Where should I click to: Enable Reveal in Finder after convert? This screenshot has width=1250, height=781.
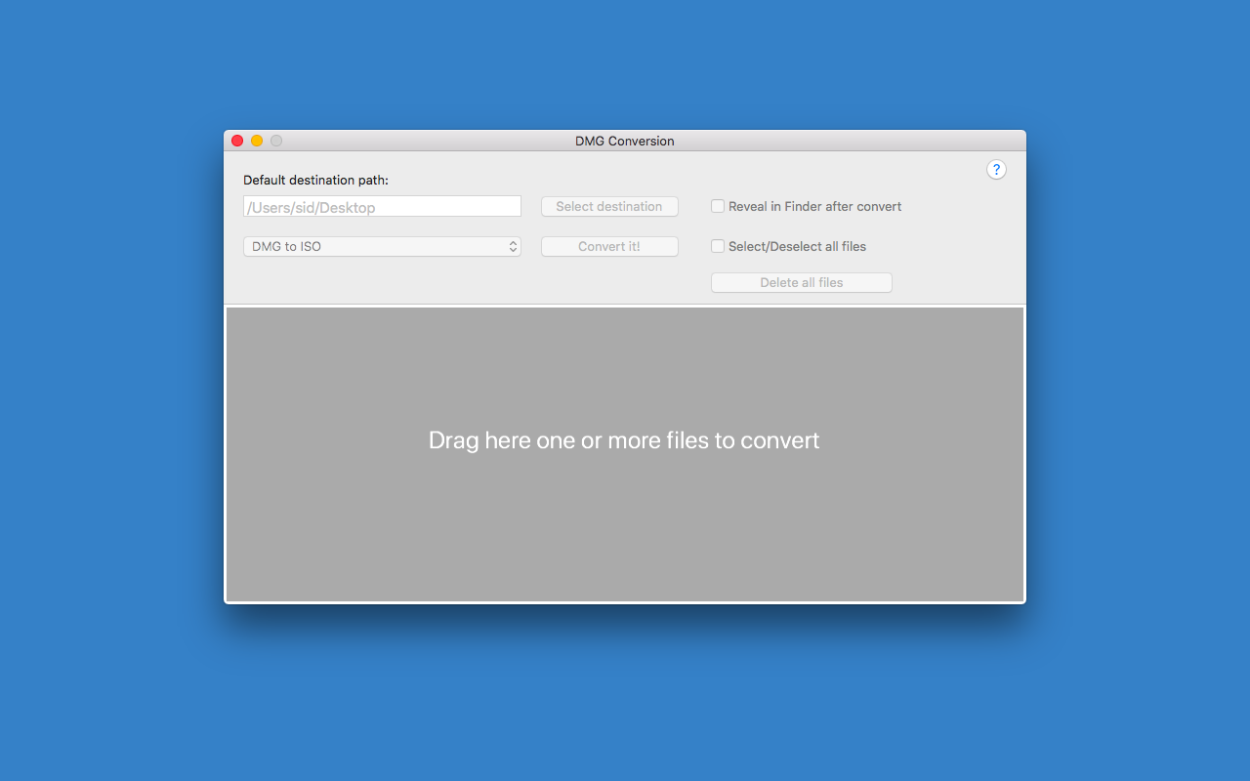point(718,206)
